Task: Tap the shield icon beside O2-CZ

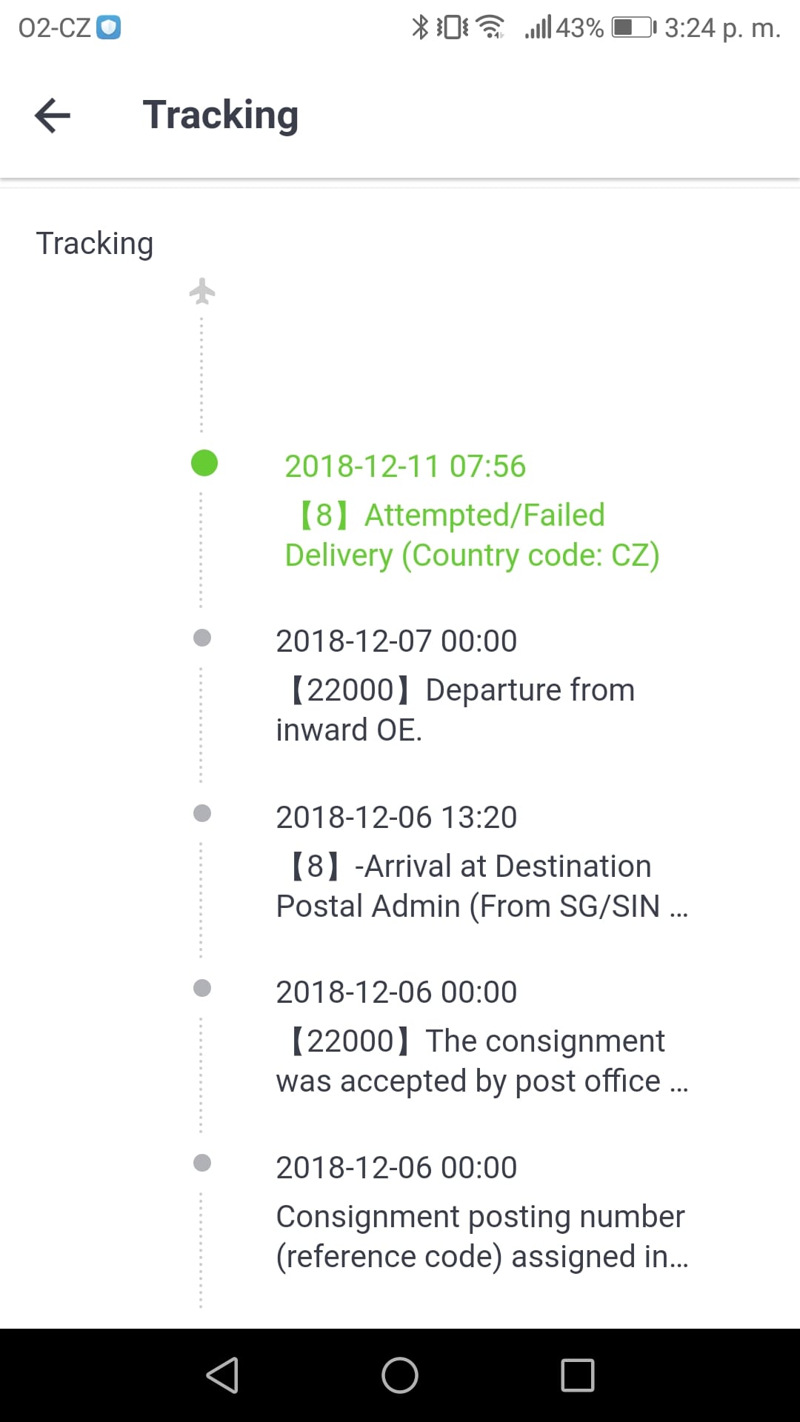Action: (109, 28)
